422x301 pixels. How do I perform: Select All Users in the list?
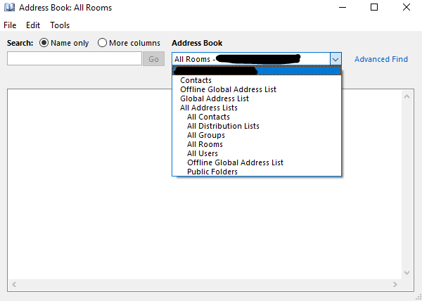pyautogui.click(x=257, y=153)
